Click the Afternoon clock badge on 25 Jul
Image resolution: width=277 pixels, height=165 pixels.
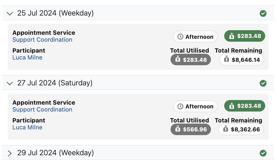point(195,37)
